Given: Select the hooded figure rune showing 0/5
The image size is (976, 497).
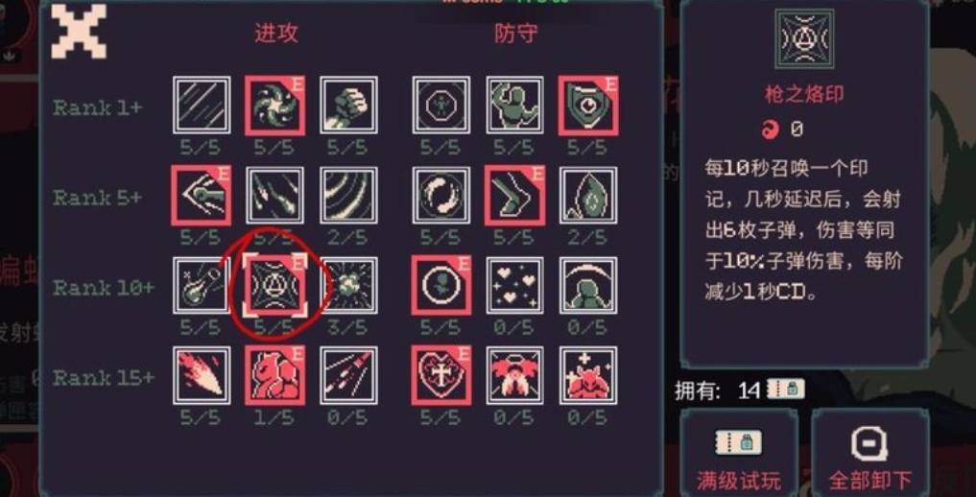Looking at the screenshot, I should [587, 285].
